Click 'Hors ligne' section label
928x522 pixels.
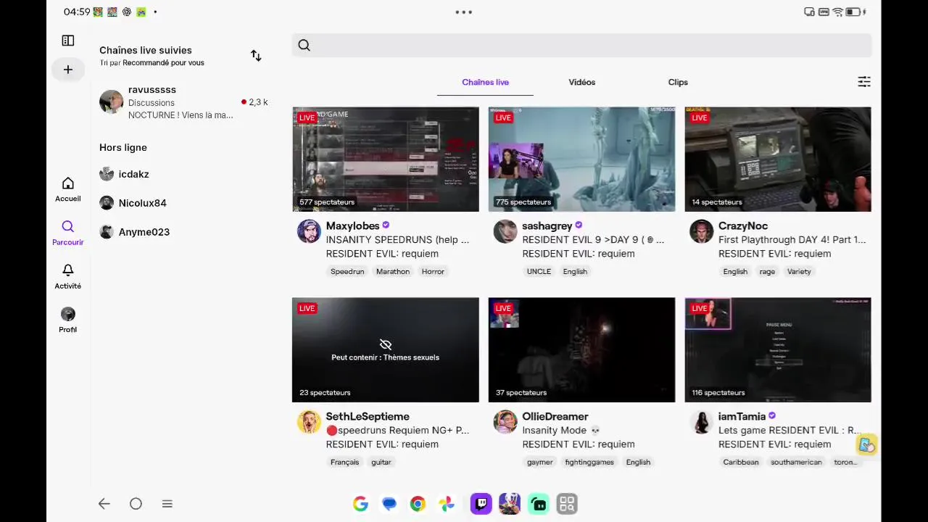pos(123,148)
